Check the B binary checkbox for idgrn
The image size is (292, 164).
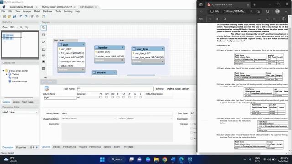[x=118, y=97]
